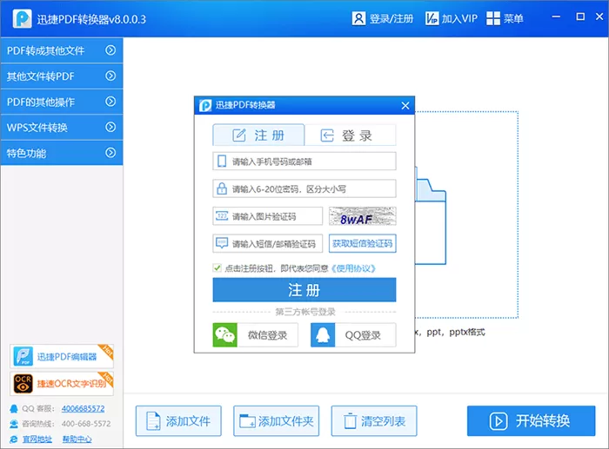Refresh the 8wAF captcha image
This screenshot has width=609, height=449.
coord(363,216)
